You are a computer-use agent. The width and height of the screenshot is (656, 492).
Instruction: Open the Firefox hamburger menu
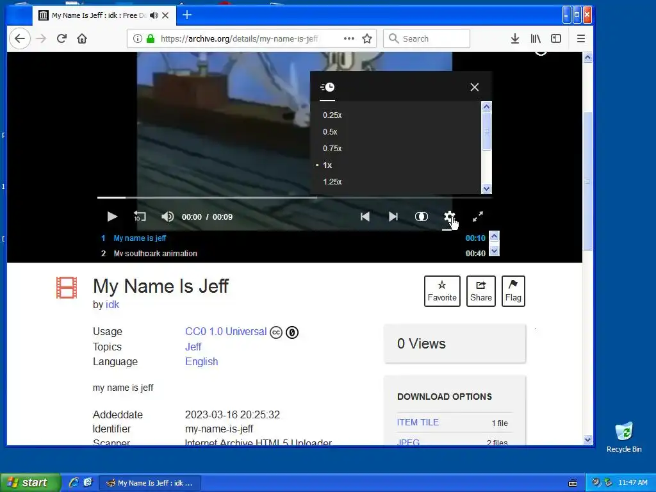coord(580,39)
